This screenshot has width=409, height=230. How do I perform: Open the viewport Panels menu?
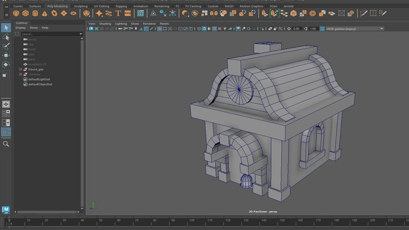[x=164, y=24]
